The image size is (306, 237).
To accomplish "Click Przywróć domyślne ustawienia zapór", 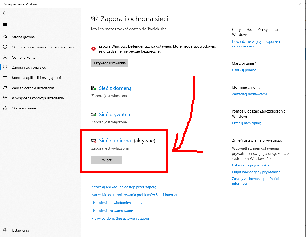I will [x=120, y=218].
